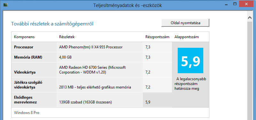The height and width of the screenshot is (120, 256).
Task: Click the scrollbar up arrow
Action: [250, 18]
